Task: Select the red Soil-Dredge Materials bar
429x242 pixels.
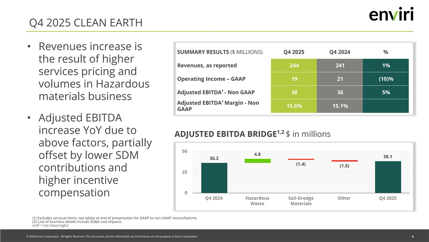Action: pyautogui.click(x=301, y=159)
